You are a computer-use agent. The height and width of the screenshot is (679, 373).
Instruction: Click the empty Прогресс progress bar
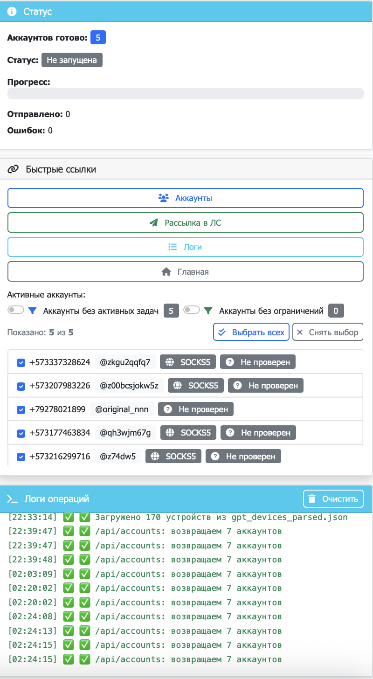186,93
